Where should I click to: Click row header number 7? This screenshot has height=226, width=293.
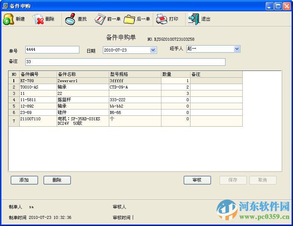pos(14,121)
